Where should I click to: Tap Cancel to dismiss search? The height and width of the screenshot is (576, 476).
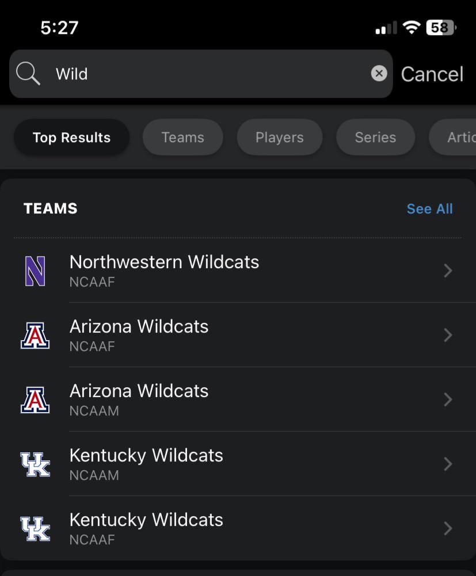click(432, 74)
